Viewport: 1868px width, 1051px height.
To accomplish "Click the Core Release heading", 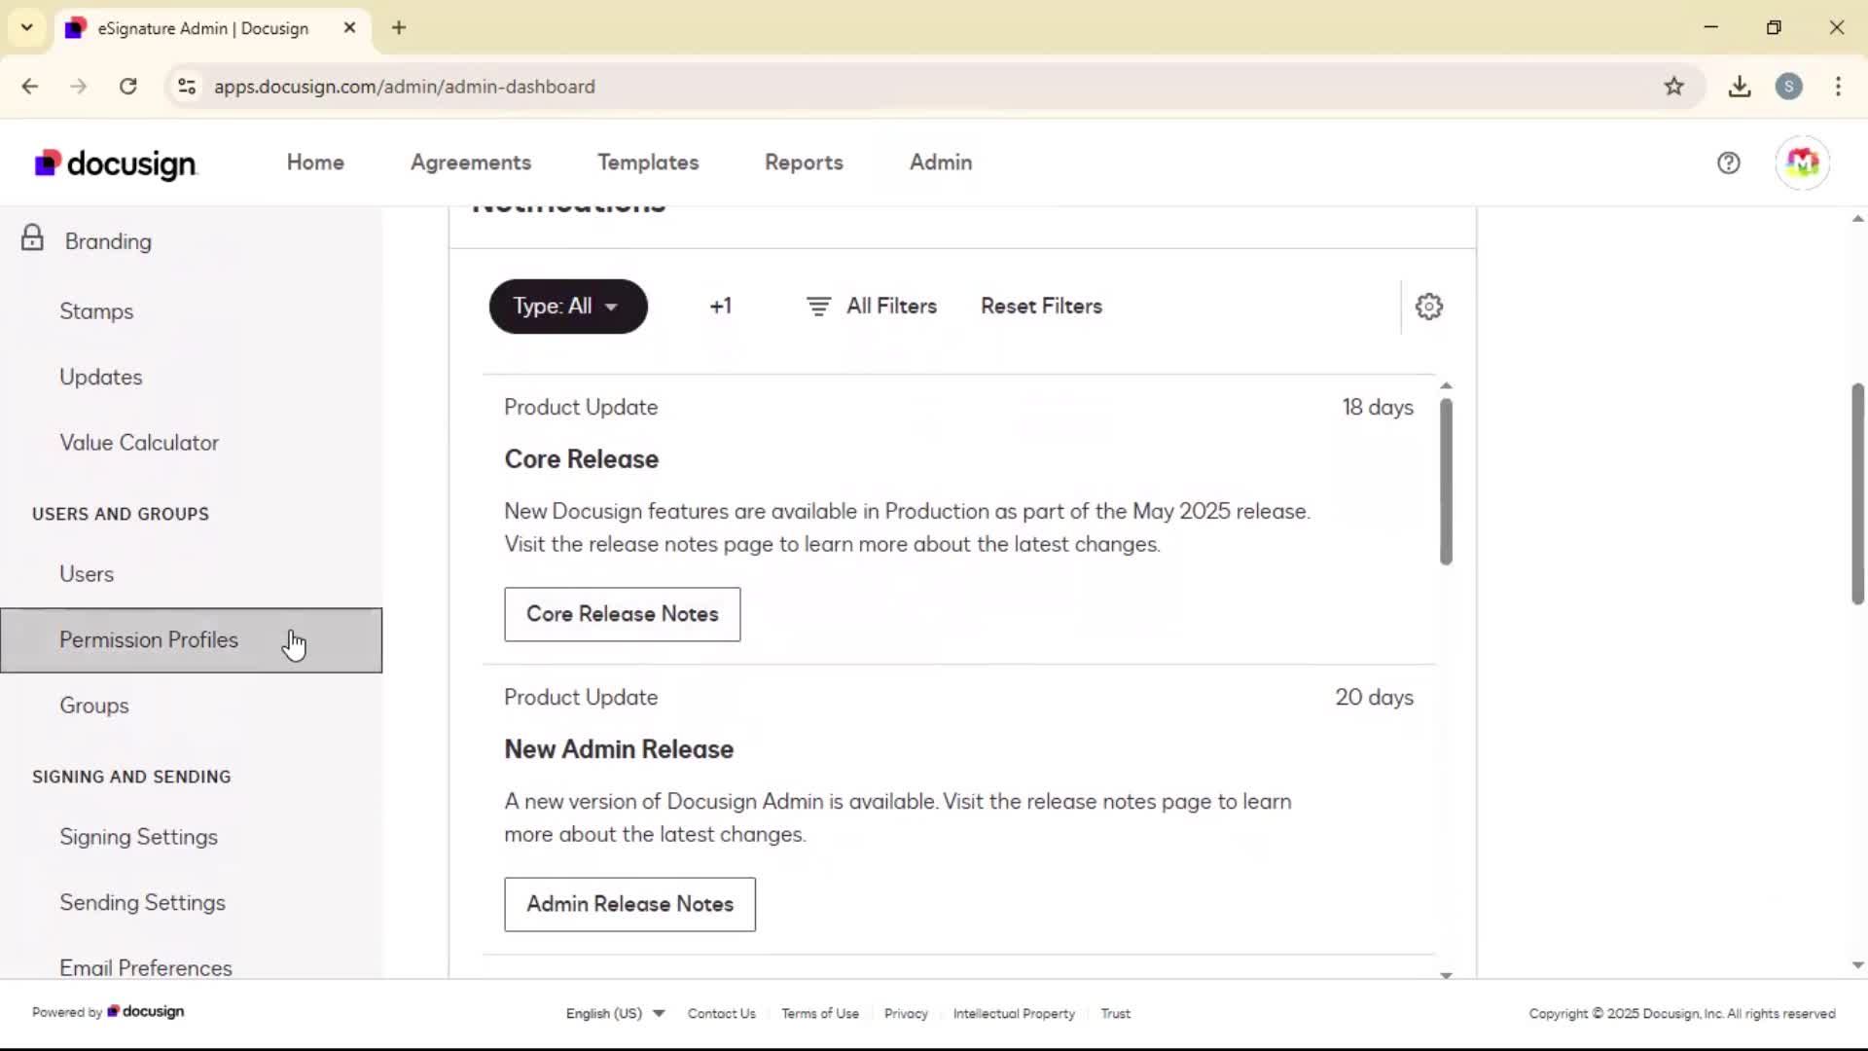I will [581, 459].
